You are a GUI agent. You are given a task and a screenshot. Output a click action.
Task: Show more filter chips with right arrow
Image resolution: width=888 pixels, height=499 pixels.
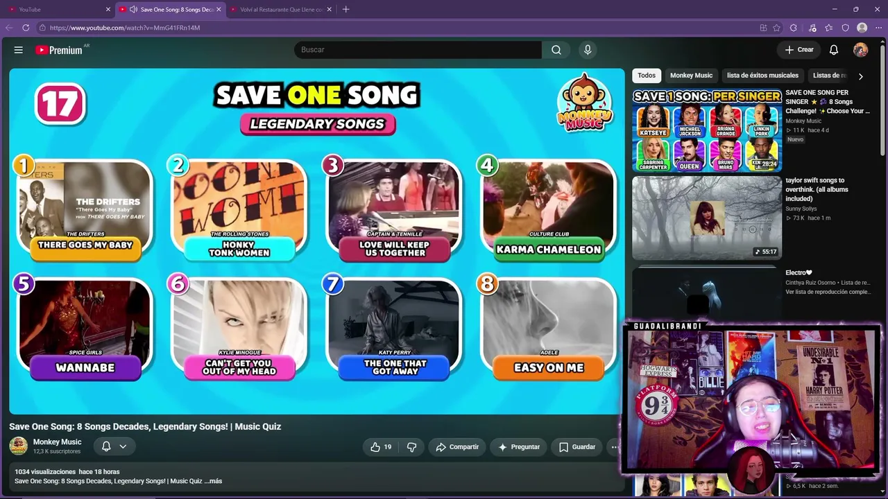point(861,76)
